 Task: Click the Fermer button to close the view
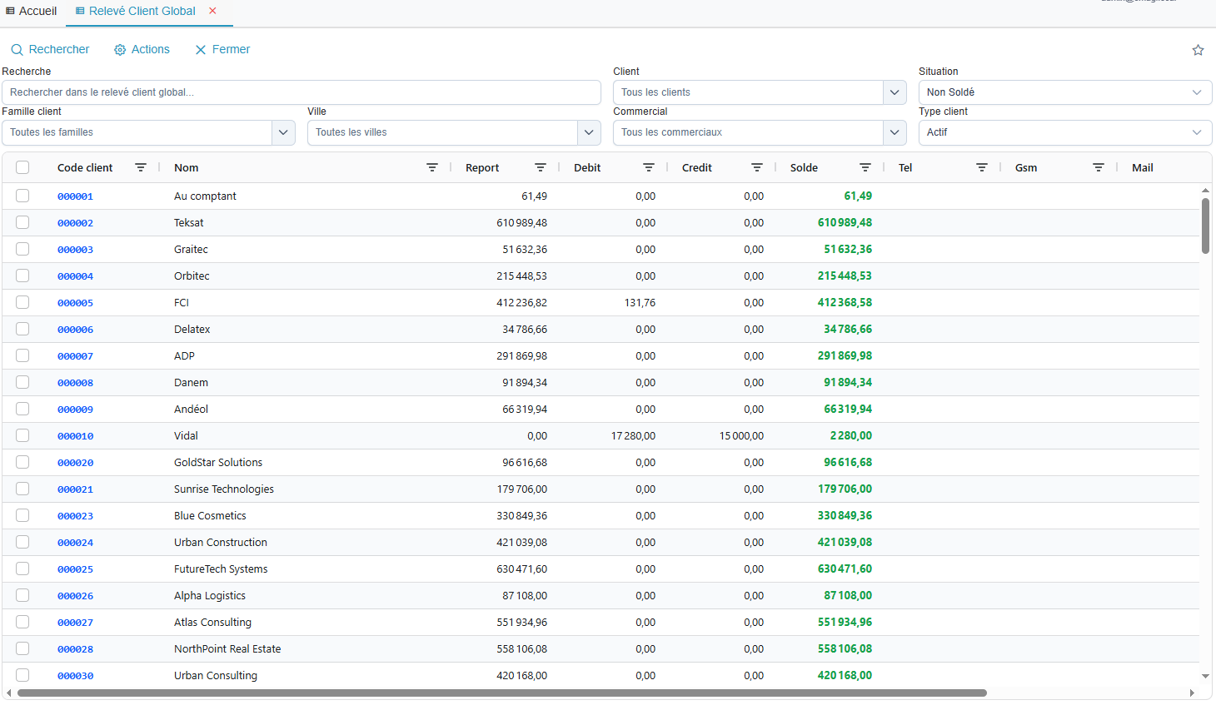point(222,50)
